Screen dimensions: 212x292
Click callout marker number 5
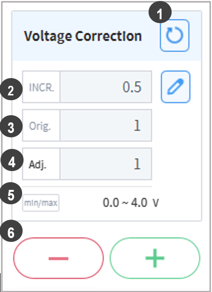11,193
